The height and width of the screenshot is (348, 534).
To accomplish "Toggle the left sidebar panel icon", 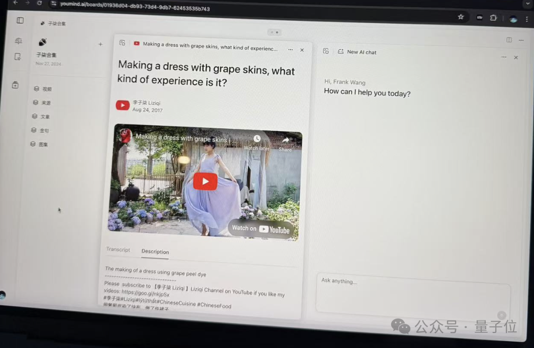I will coord(20,21).
